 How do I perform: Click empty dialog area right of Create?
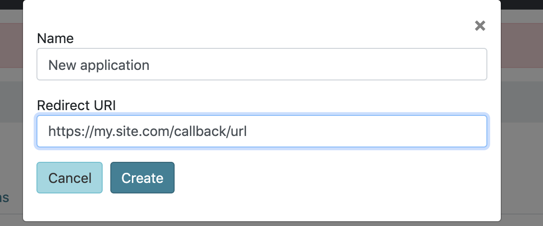click(x=326, y=178)
